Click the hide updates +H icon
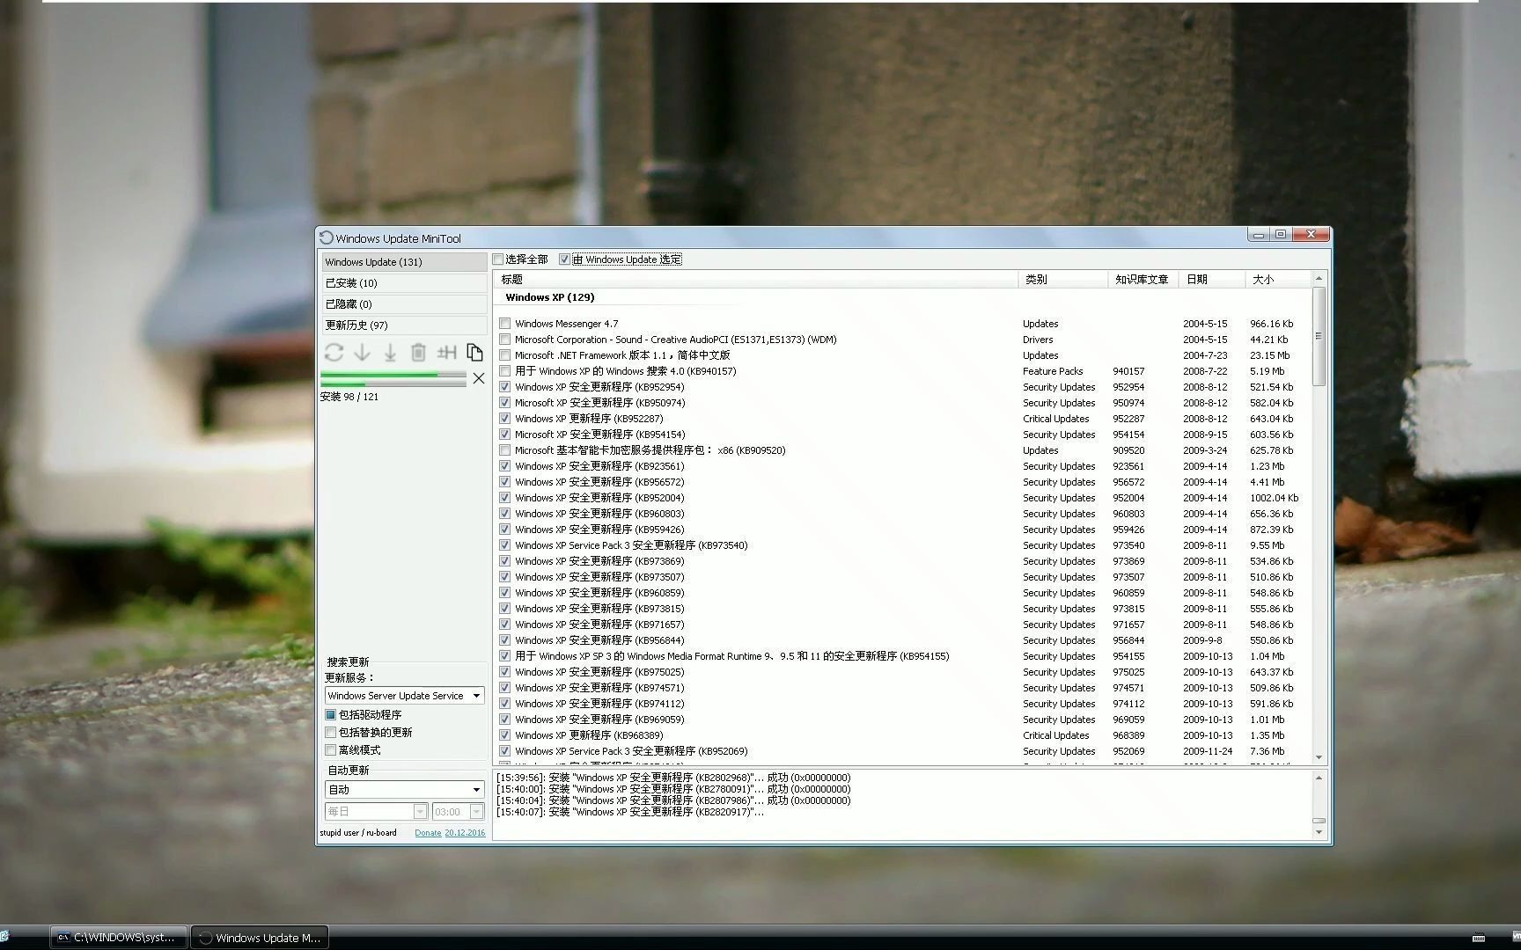The width and height of the screenshot is (1521, 950). (x=446, y=353)
